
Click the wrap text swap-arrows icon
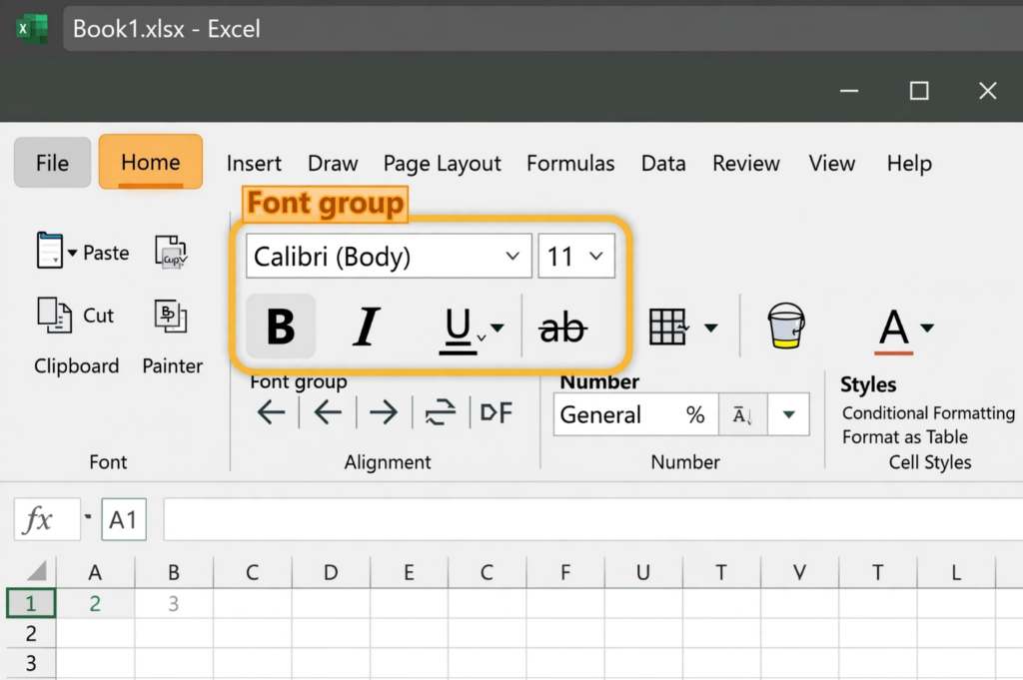[441, 412]
